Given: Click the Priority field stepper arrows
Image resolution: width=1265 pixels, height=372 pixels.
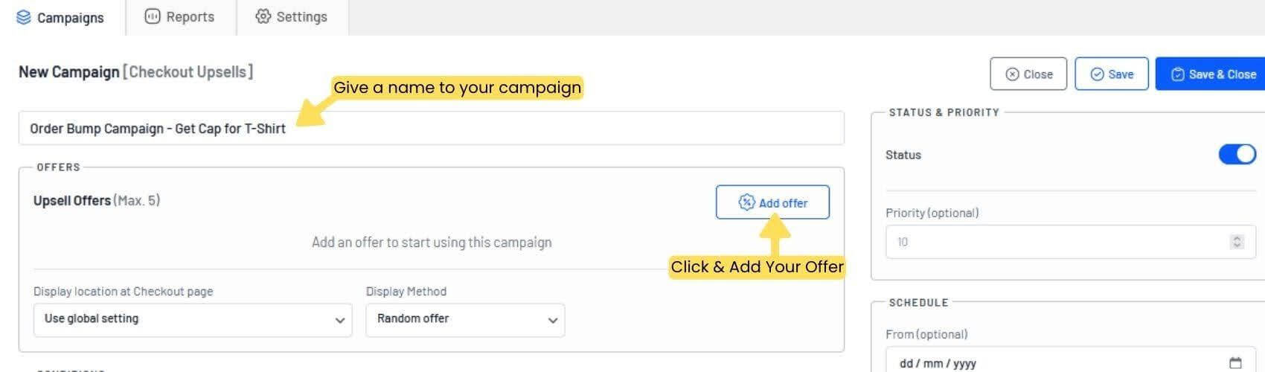Looking at the screenshot, I should tap(1237, 242).
